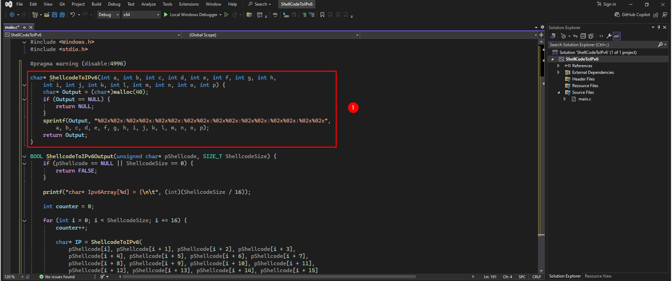Open the Build menu
Screen dimensions: 672x281
pos(96,4)
